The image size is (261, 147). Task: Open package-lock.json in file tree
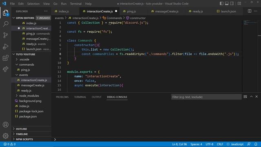(x=31, y=111)
